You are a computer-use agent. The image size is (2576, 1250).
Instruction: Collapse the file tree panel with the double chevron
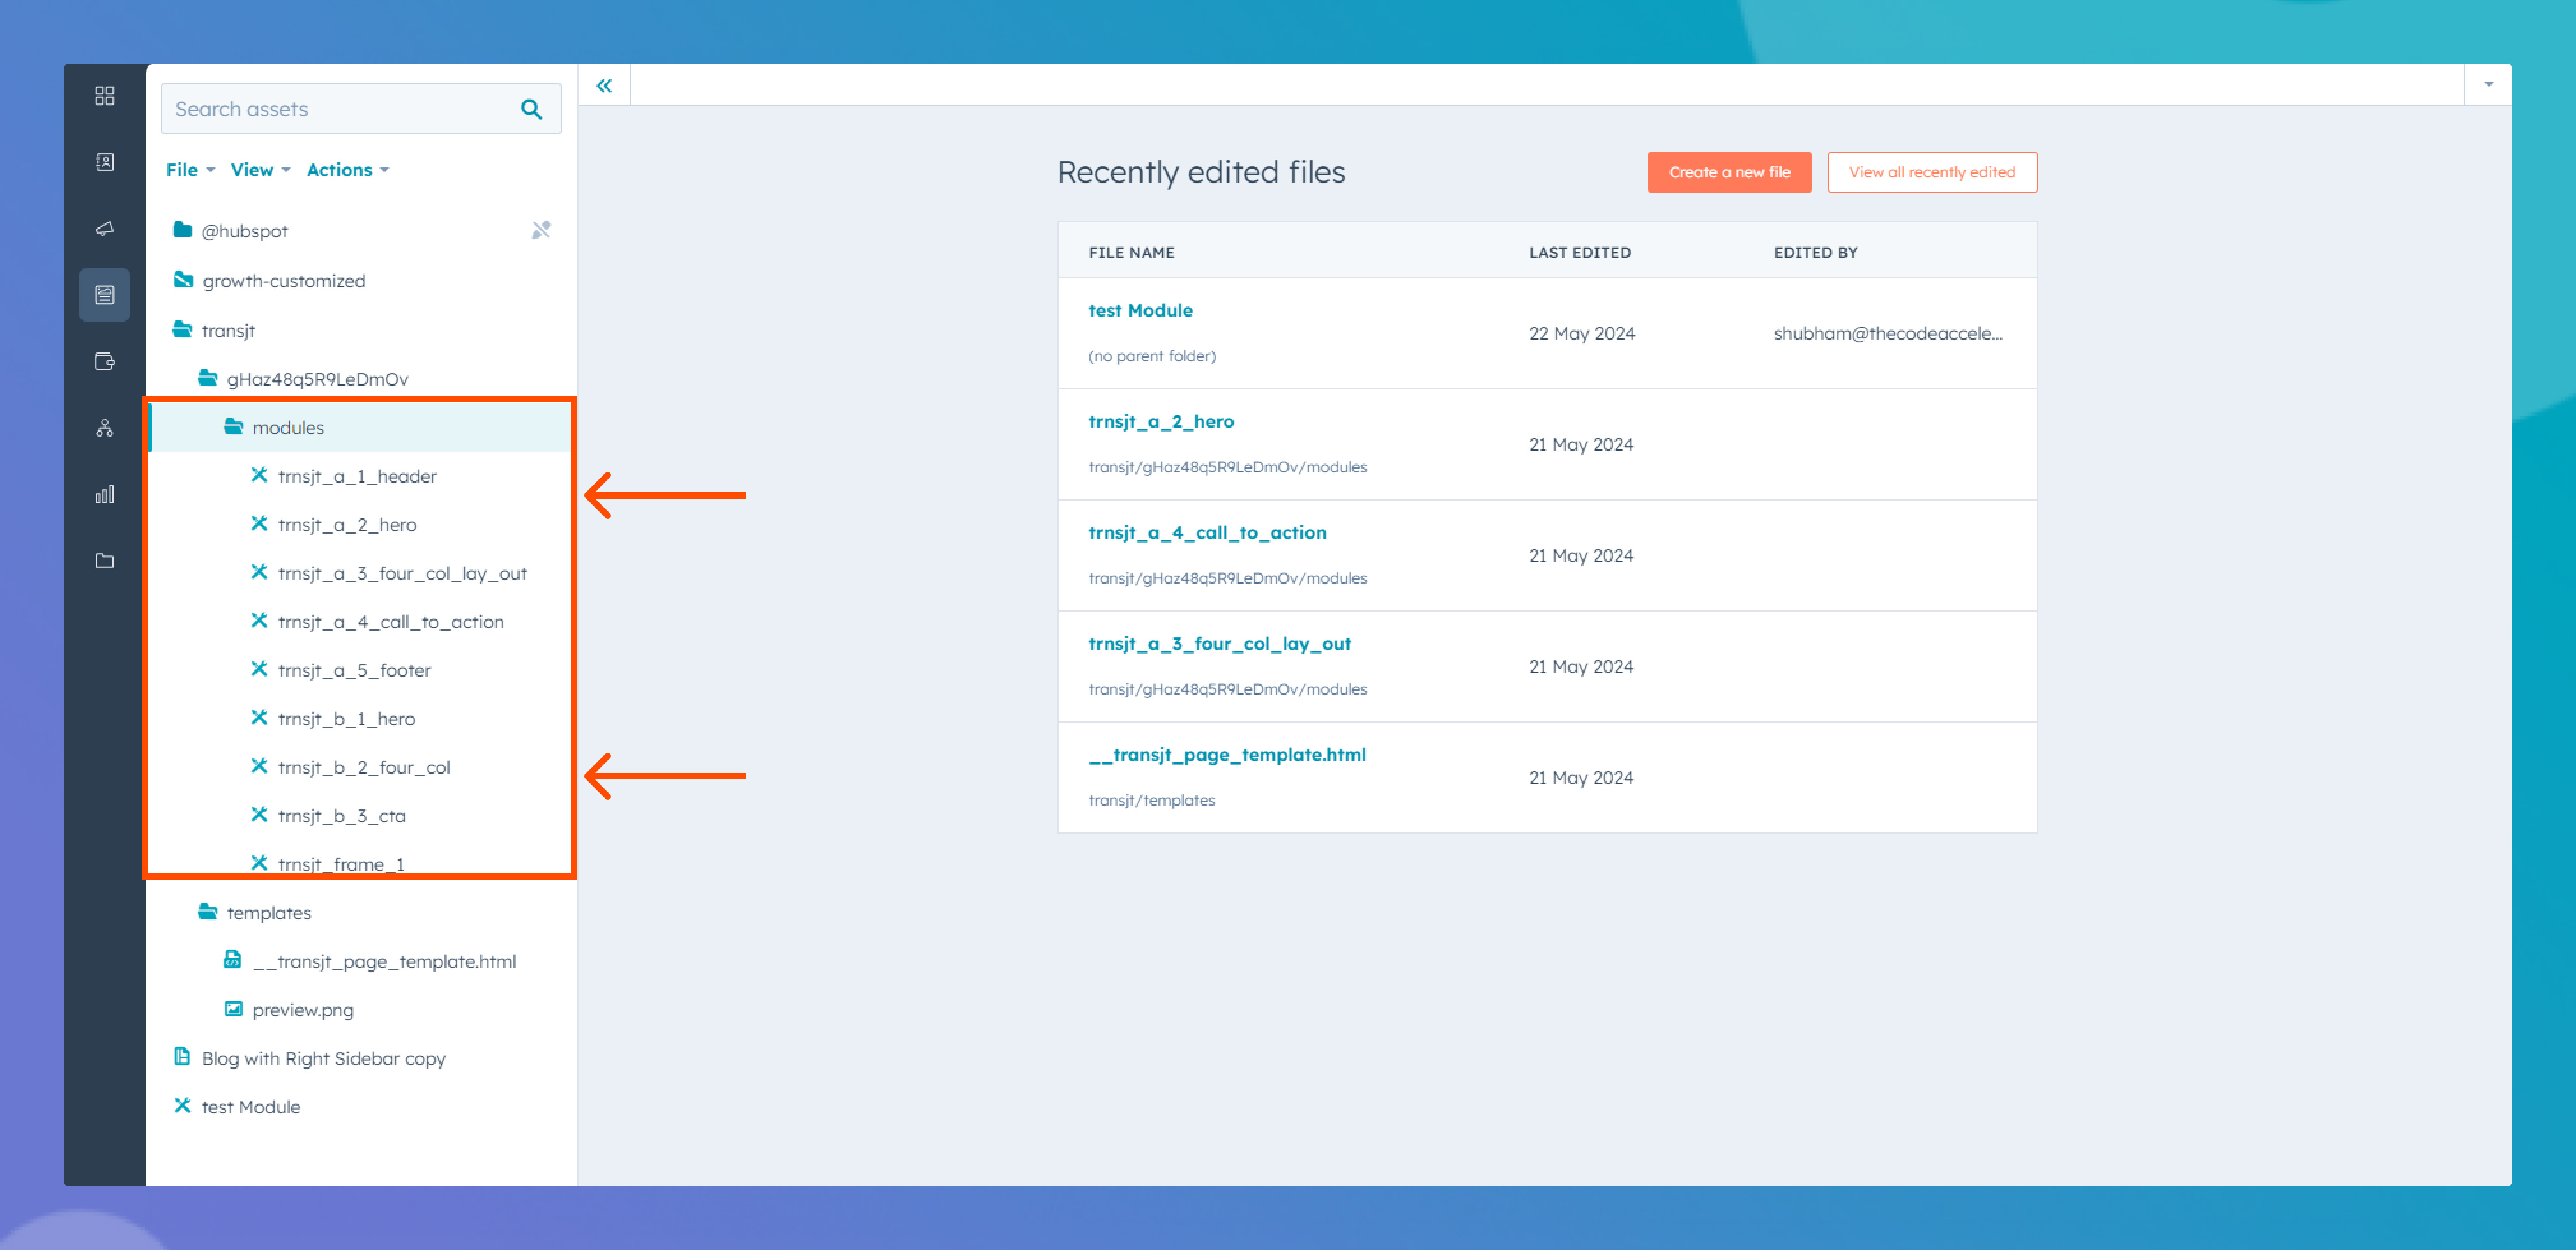pyautogui.click(x=604, y=85)
